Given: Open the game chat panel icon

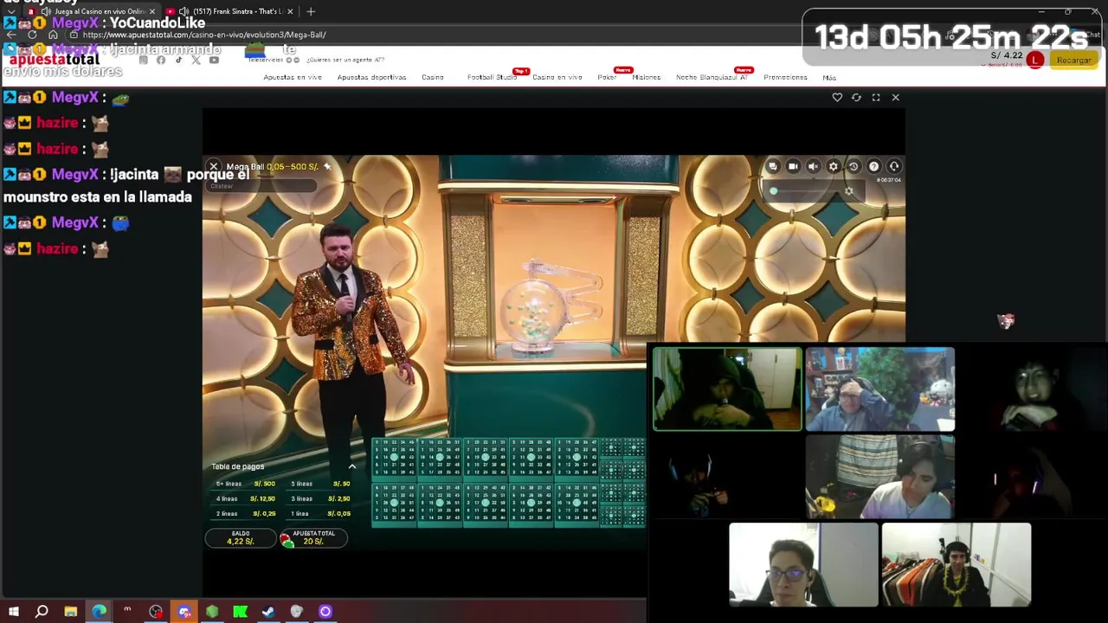Looking at the screenshot, I should point(772,166).
